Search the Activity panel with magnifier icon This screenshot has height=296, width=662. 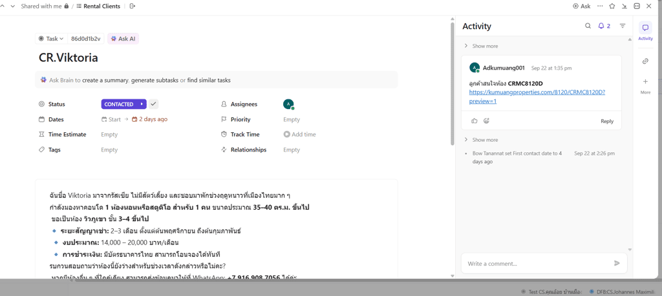tap(588, 26)
